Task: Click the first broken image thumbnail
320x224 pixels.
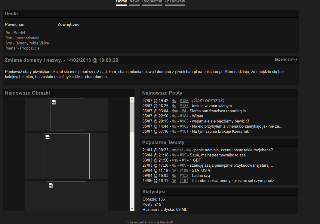Action: coord(66,114)
